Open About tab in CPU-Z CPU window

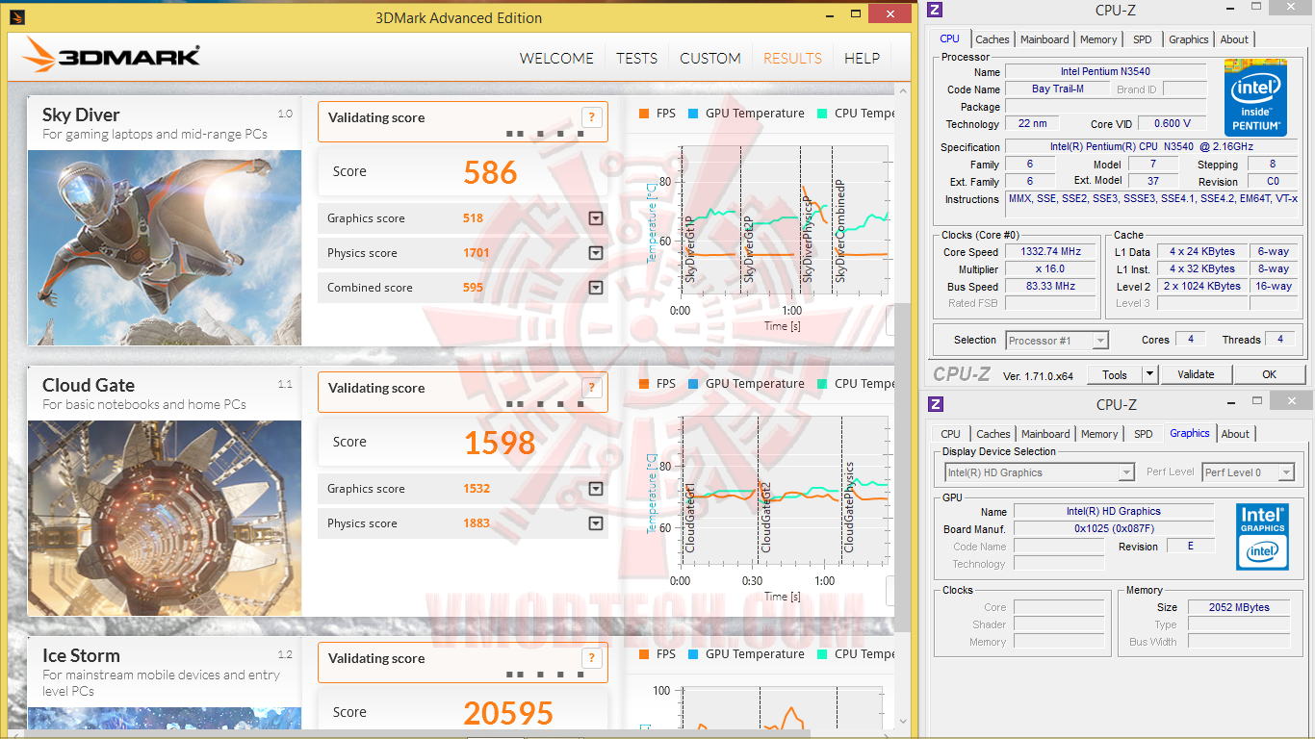coord(1234,39)
